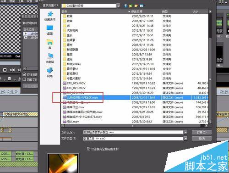Select the folder dated 2012/3/22 8:38
The image size is (229, 173).
coord(68,59)
